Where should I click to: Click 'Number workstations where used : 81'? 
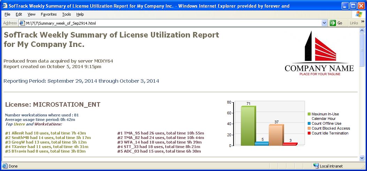click(42, 115)
